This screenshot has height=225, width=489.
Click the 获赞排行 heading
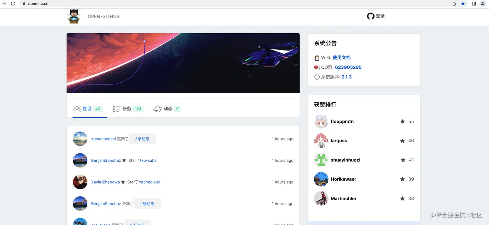(x=325, y=105)
